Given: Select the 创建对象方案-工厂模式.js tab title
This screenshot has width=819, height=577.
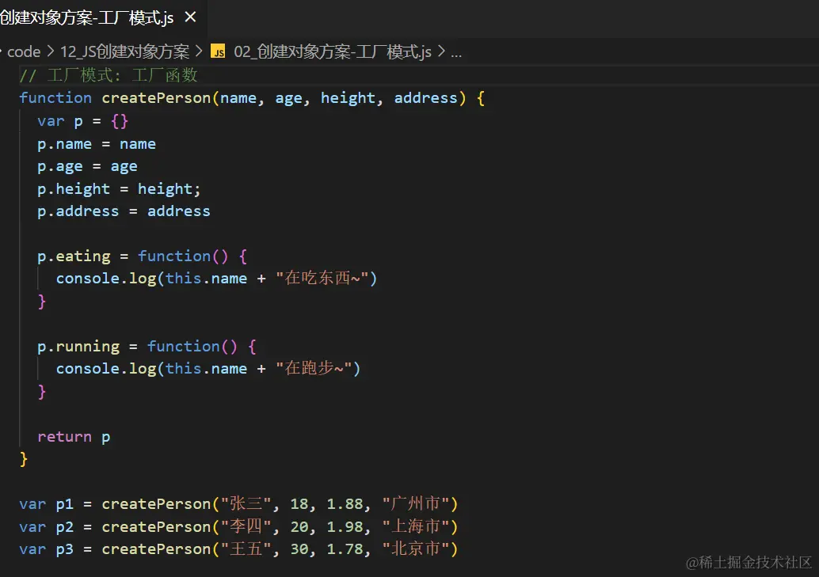Looking at the screenshot, I should coord(87,17).
